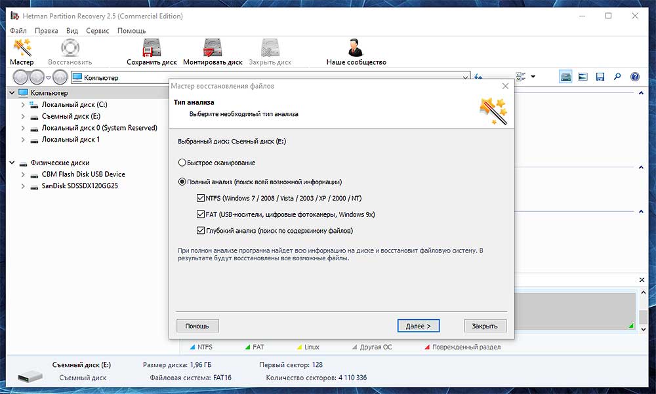Open search with the magnifier icon
The height and width of the screenshot is (394, 656).
point(617,77)
